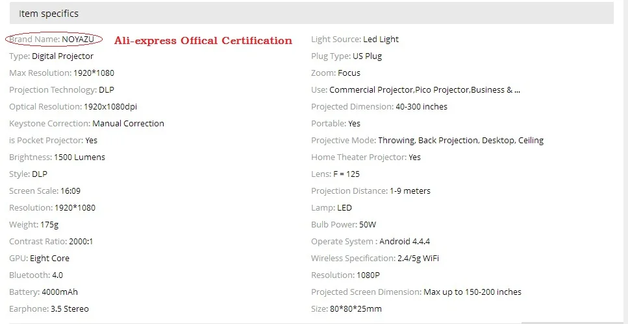Select Projected Dimension 40-300 inches row

pyautogui.click(x=379, y=107)
